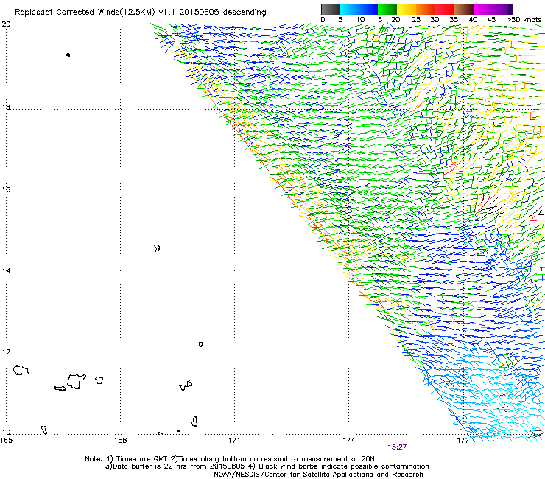545x479 pixels.
Task: Click the longitude label 165
Action: (x=7, y=441)
